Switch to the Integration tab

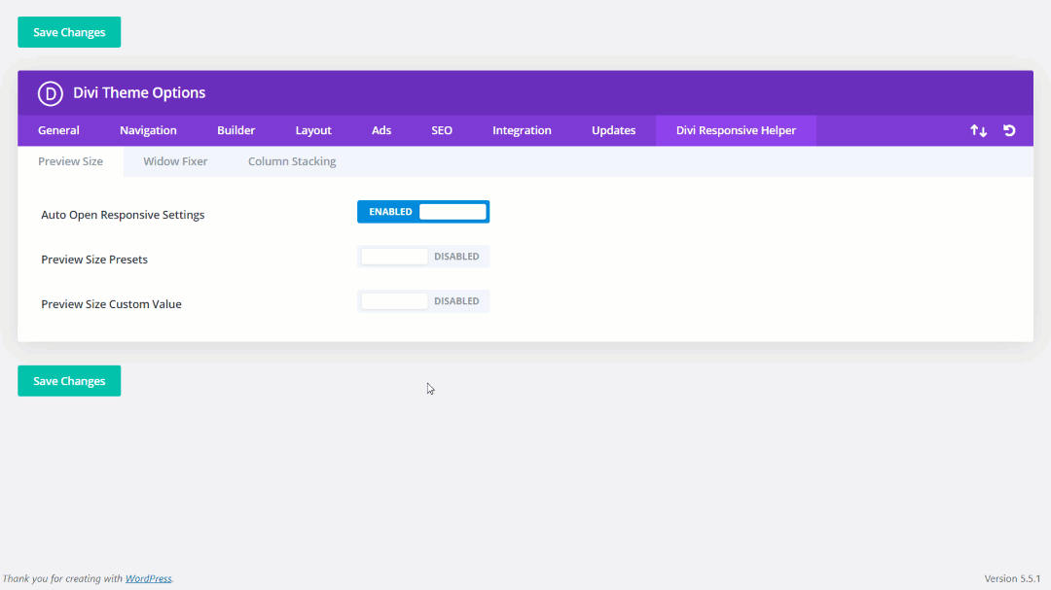[x=522, y=130]
